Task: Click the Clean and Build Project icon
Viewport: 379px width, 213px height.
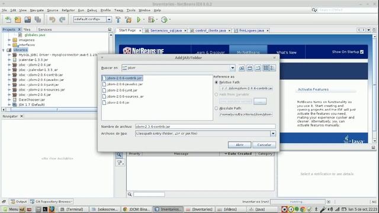Action: tap(128, 20)
